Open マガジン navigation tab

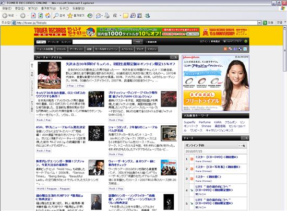click(152, 49)
